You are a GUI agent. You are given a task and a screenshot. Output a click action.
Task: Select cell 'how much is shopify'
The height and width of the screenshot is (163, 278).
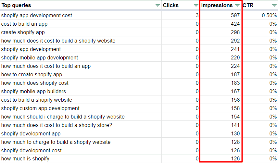pos(25,159)
